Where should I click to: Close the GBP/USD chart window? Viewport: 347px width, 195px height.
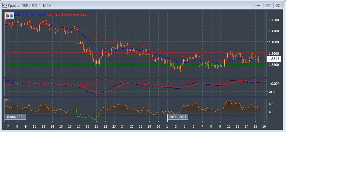[x=278, y=5]
